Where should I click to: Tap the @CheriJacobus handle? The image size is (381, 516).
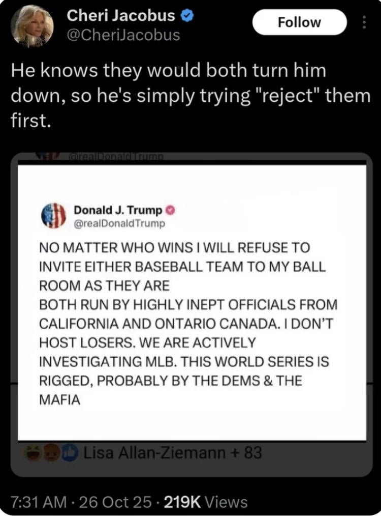click(x=123, y=35)
